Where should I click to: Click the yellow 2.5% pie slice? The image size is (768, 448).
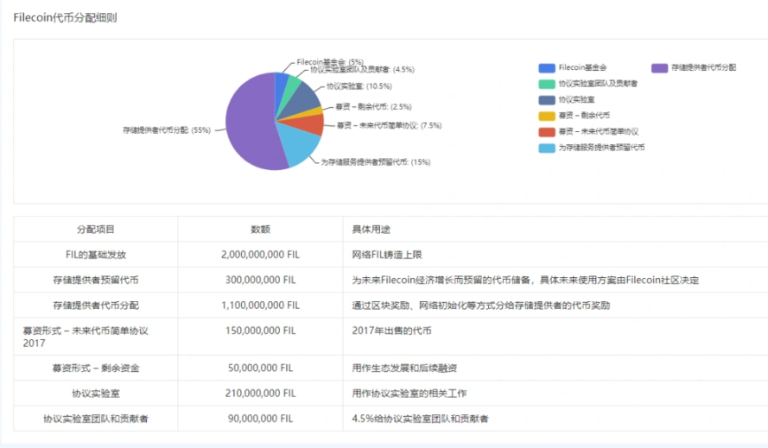(312, 111)
